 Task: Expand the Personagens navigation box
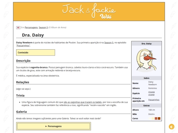click(x=53, y=126)
